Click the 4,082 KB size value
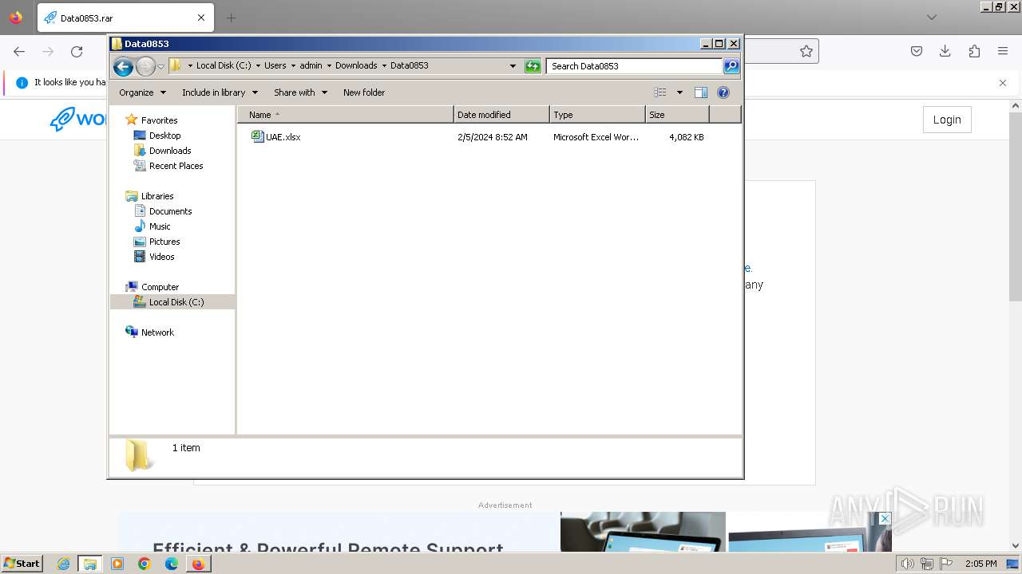This screenshot has height=574, width=1022. 687,137
